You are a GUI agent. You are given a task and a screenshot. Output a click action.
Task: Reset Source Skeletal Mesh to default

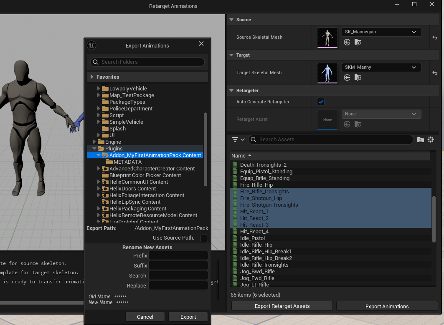click(x=435, y=37)
